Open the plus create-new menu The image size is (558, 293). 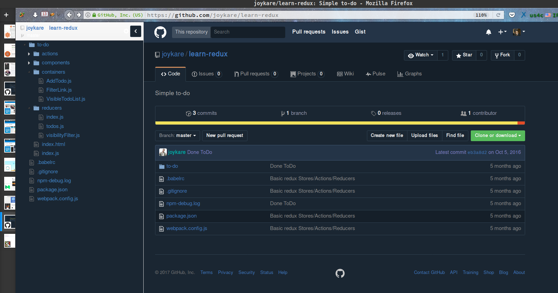[502, 32]
